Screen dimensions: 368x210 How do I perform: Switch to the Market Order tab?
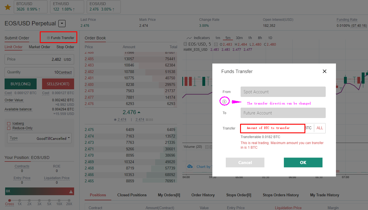pyautogui.click(x=39, y=47)
